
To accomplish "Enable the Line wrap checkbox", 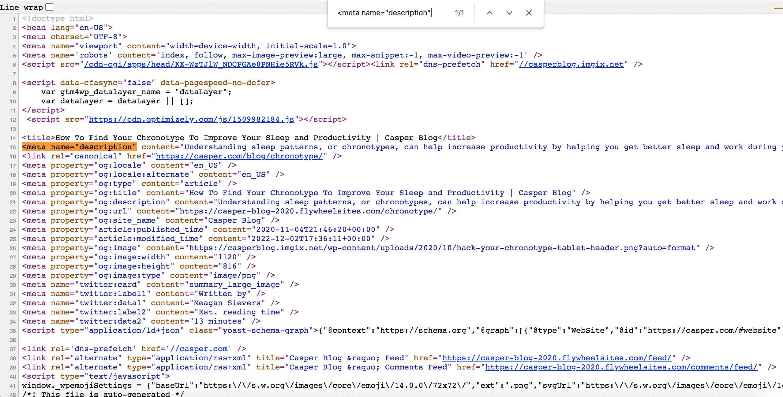I will 49,7.
